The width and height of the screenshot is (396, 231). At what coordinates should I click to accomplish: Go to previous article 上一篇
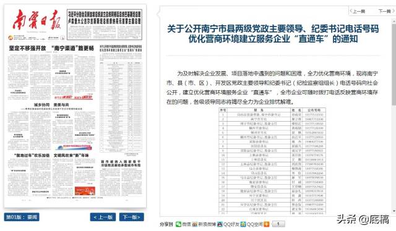[358, 11]
